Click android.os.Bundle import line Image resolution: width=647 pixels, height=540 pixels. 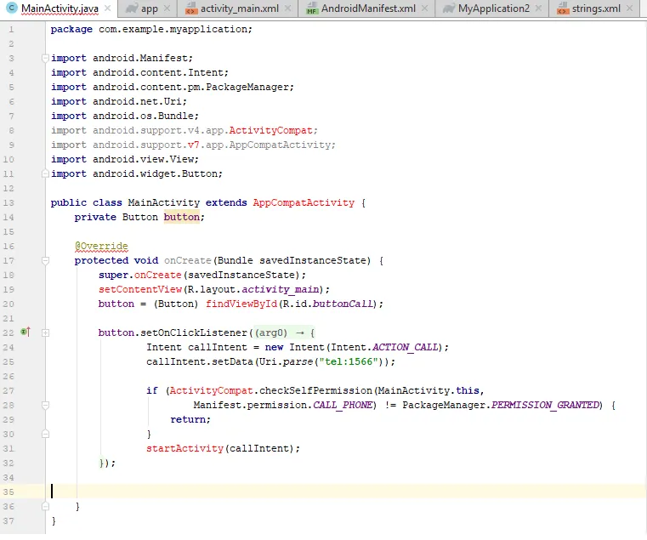click(125, 116)
